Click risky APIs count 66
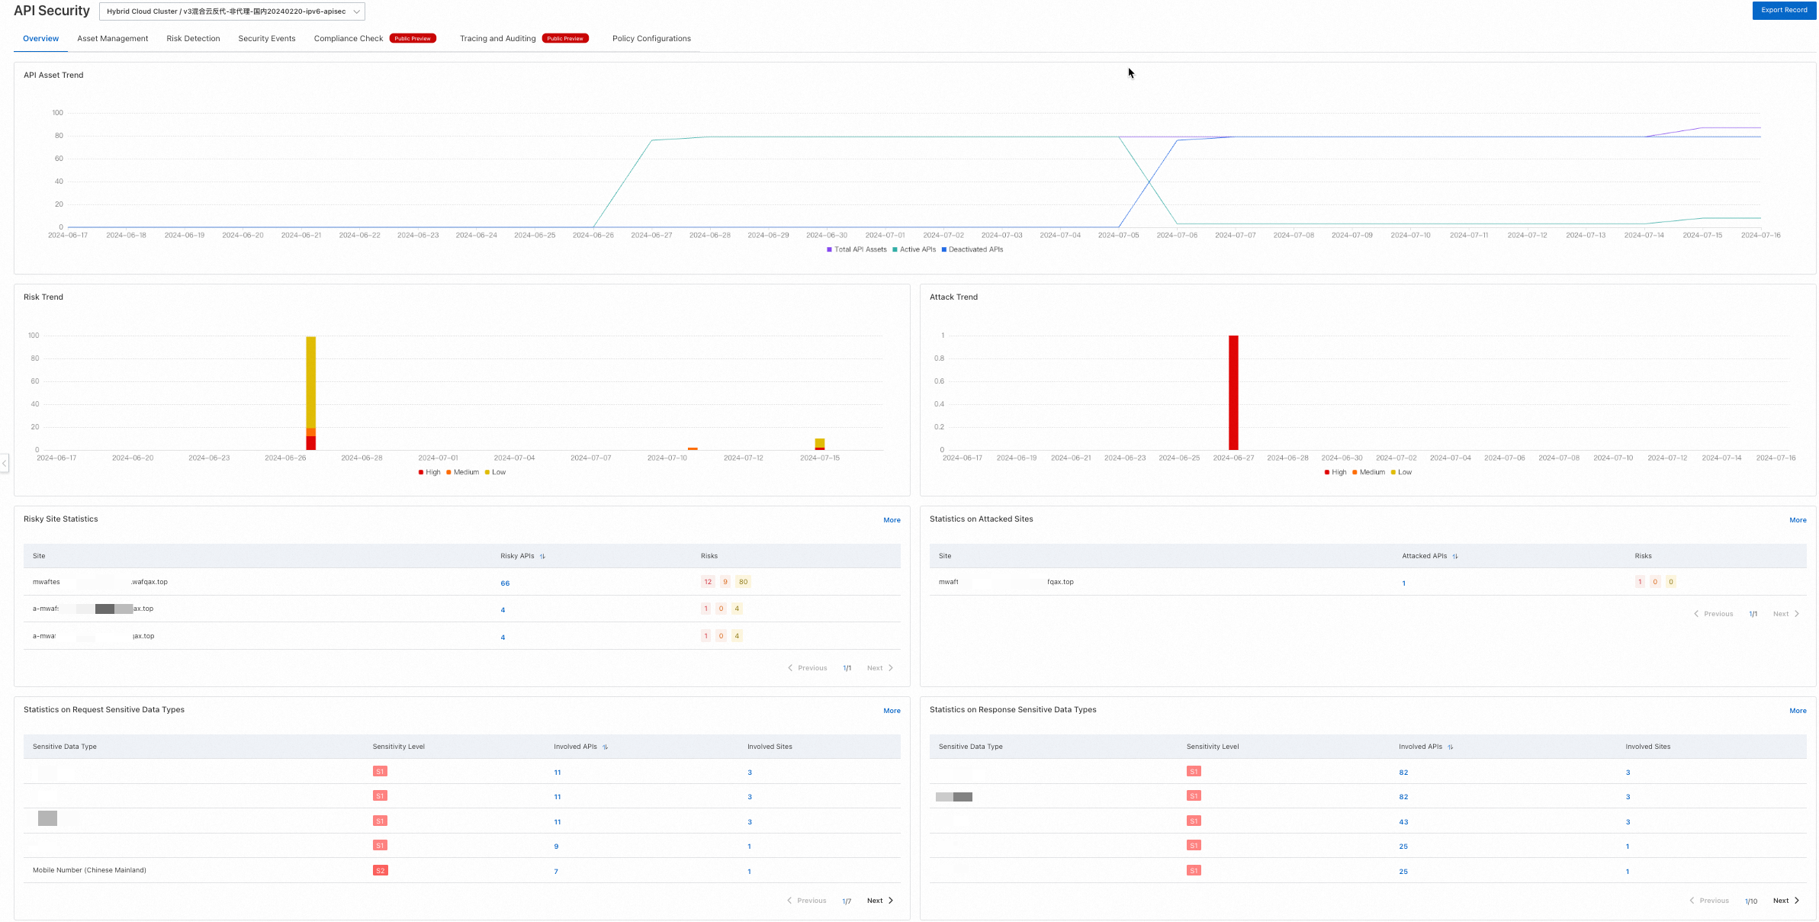This screenshot has width=1819, height=922. coord(505,583)
